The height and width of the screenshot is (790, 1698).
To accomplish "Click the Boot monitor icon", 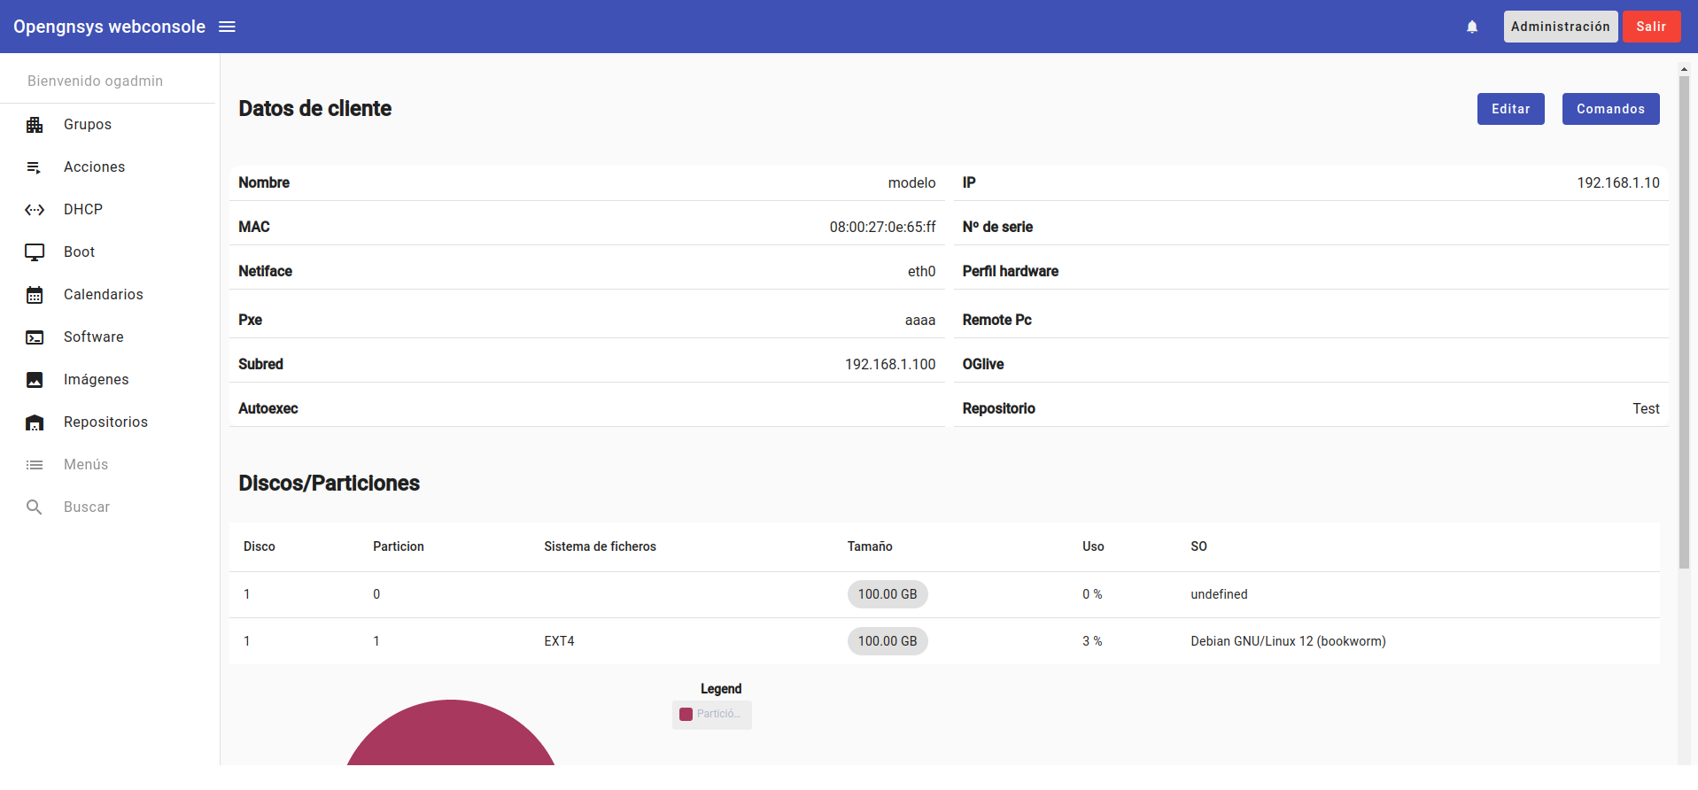I will (35, 252).
